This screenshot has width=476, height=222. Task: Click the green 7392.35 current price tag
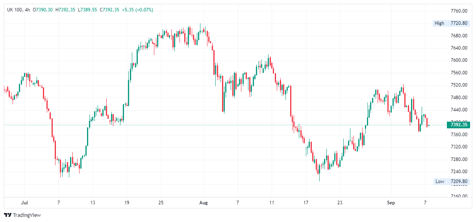pos(459,125)
